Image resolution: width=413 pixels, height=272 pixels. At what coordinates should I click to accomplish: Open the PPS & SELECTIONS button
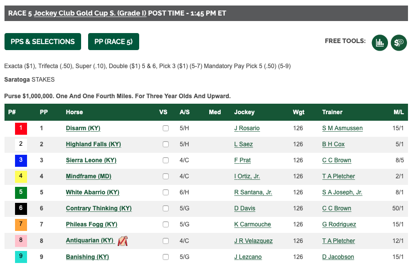(43, 42)
